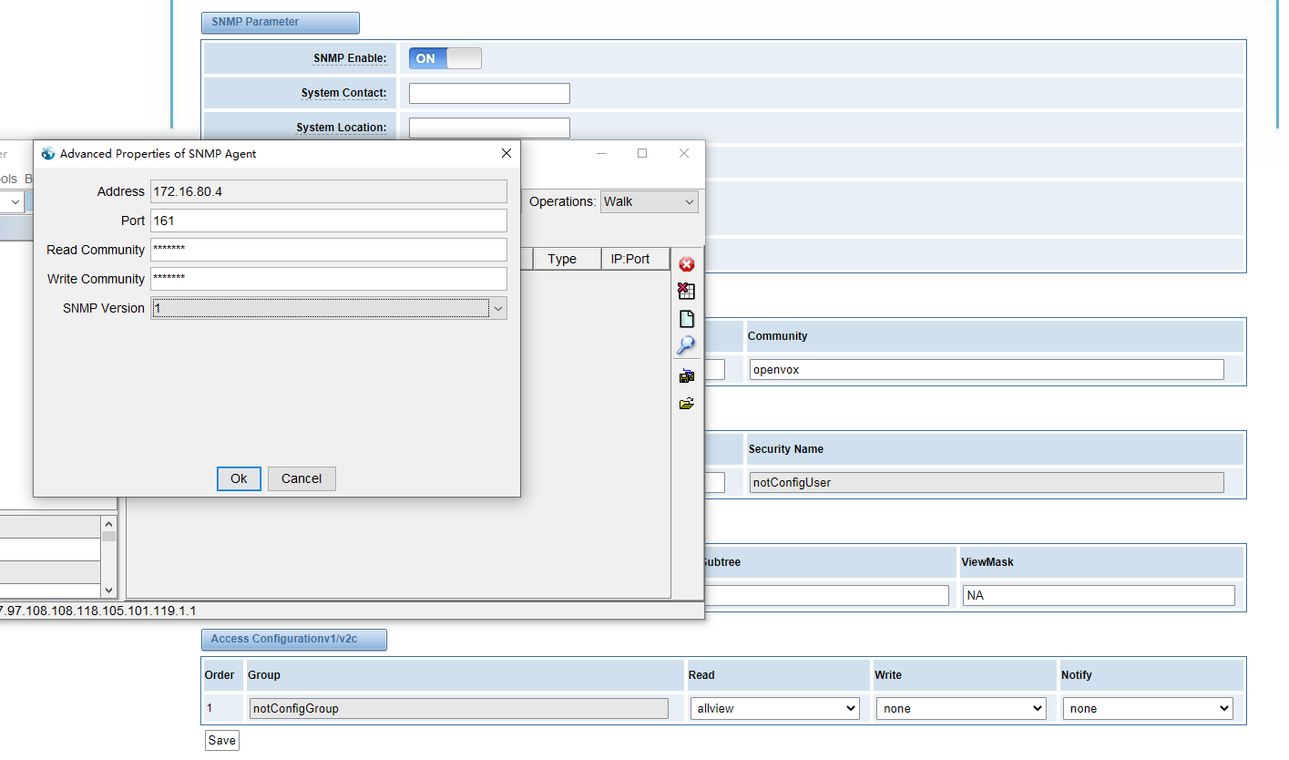Click the System Contact input field
Viewport: 1289px width, 760px height.
click(x=489, y=93)
